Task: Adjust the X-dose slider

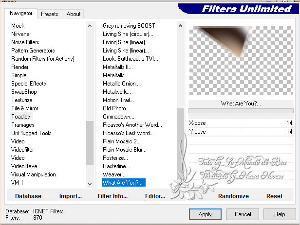Action: 241,123
